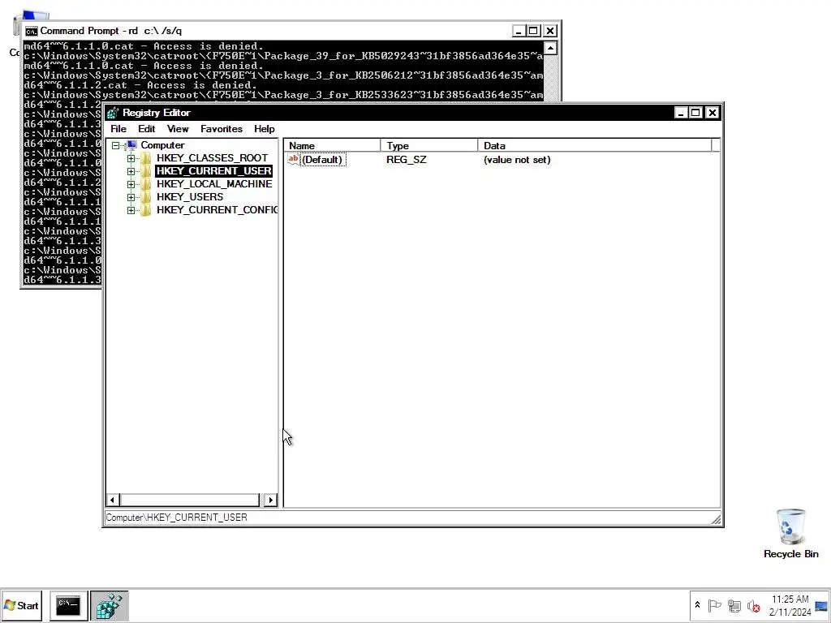831x623 pixels.
Task: Expand the HKEY_CLASSES_ROOT key
Action: (131, 158)
